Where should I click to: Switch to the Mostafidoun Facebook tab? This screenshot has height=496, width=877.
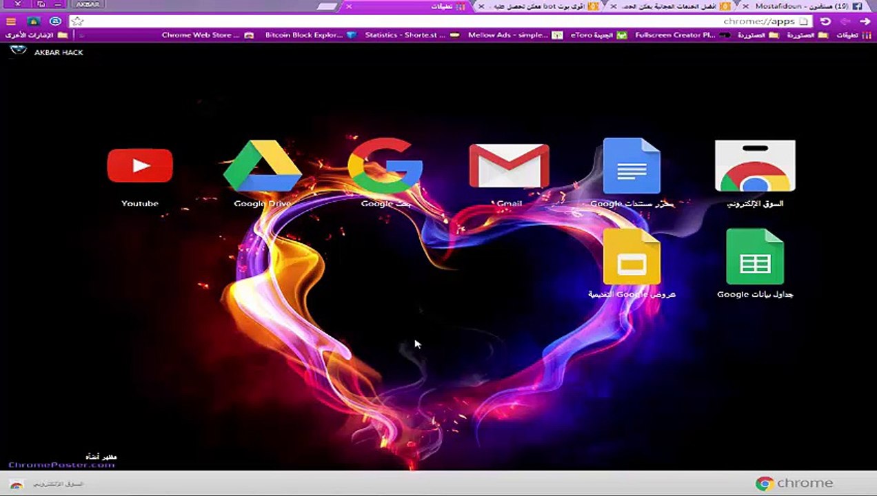pyautogui.click(x=803, y=6)
